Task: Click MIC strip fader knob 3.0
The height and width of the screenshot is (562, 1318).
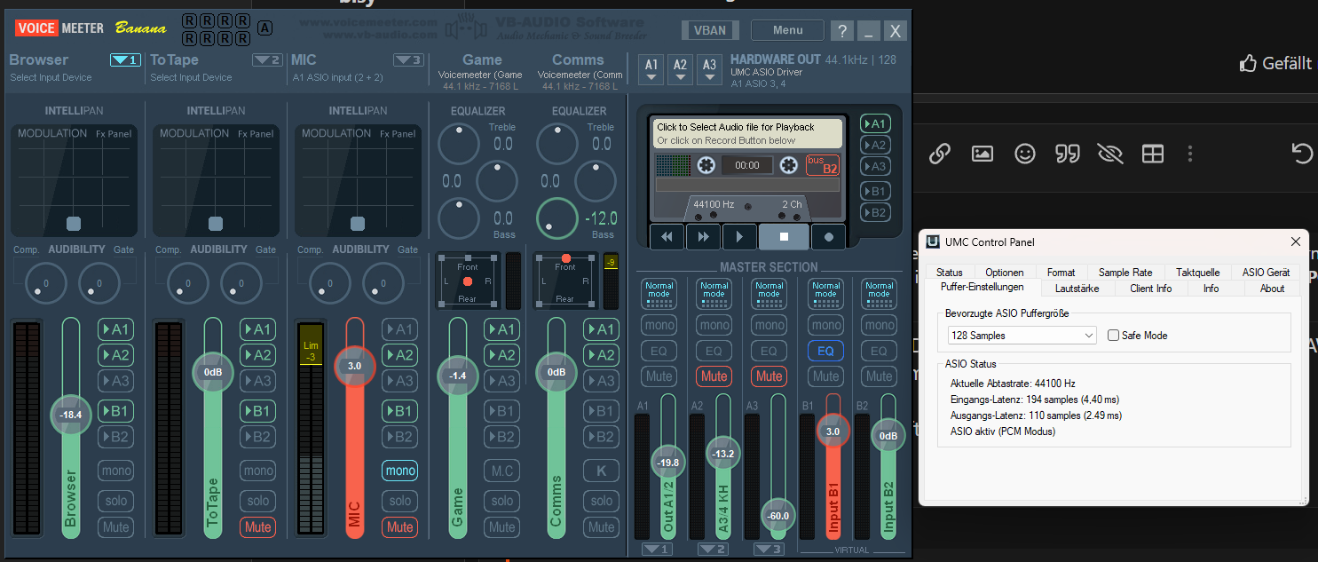Action: click(x=354, y=365)
